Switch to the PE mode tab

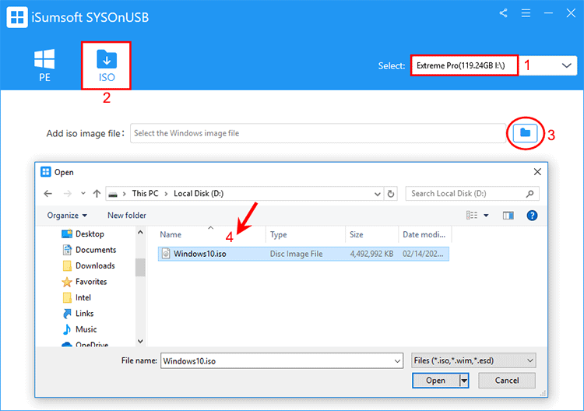click(x=44, y=65)
